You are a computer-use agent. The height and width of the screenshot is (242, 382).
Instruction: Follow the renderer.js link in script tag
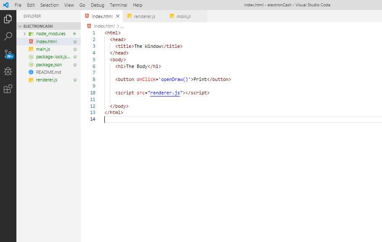pos(165,93)
